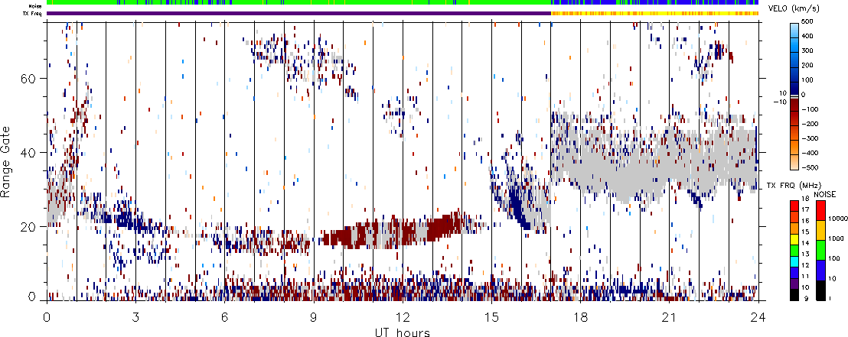Select the "TX FRQ (MHz)" legend title
This screenshot has width=848, height=337.
tap(794, 185)
